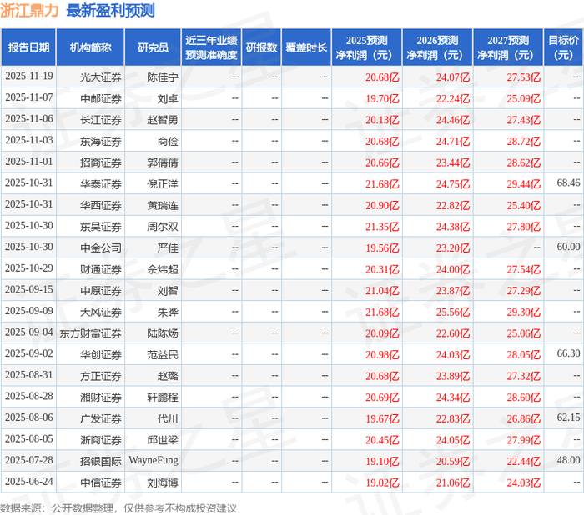Click the 21.35亿 profit value

pyautogui.click(x=382, y=227)
